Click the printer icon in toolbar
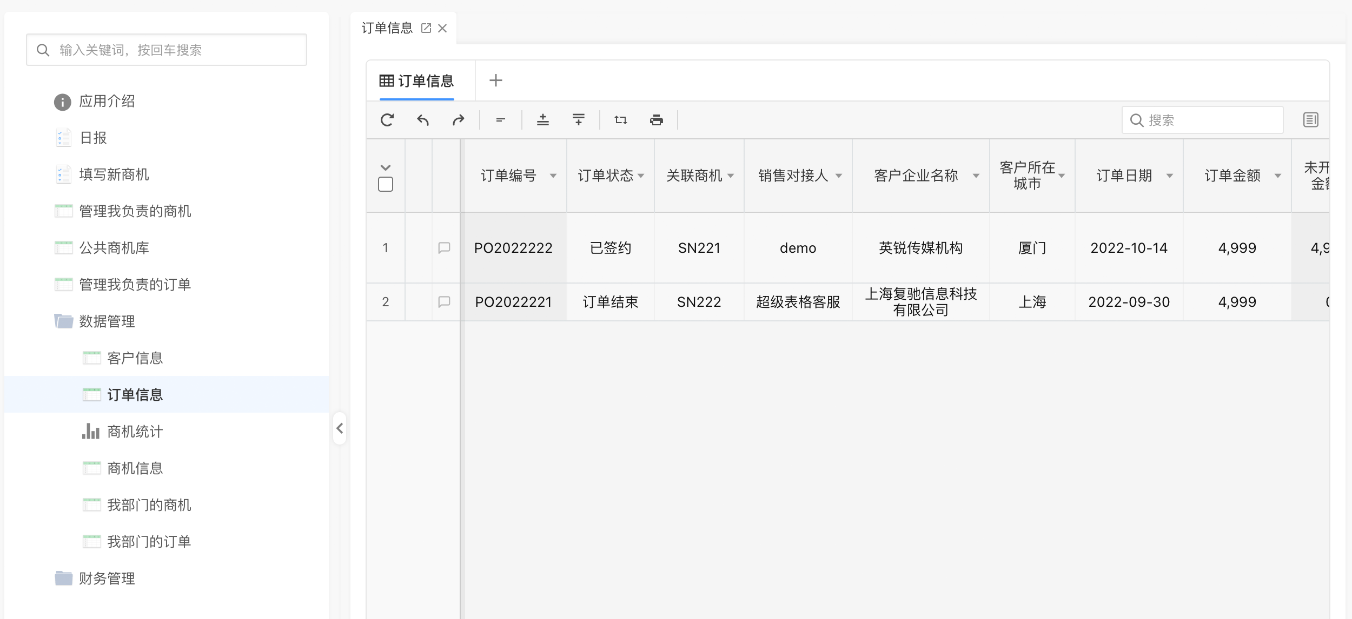The height and width of the screenshot is (619, 1352). [657, 120]
